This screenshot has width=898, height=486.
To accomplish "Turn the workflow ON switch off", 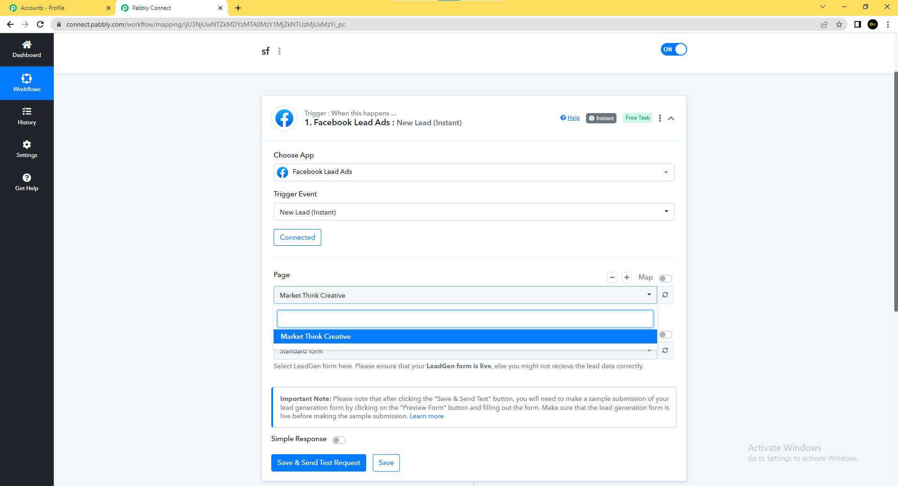I will [673, 50].
